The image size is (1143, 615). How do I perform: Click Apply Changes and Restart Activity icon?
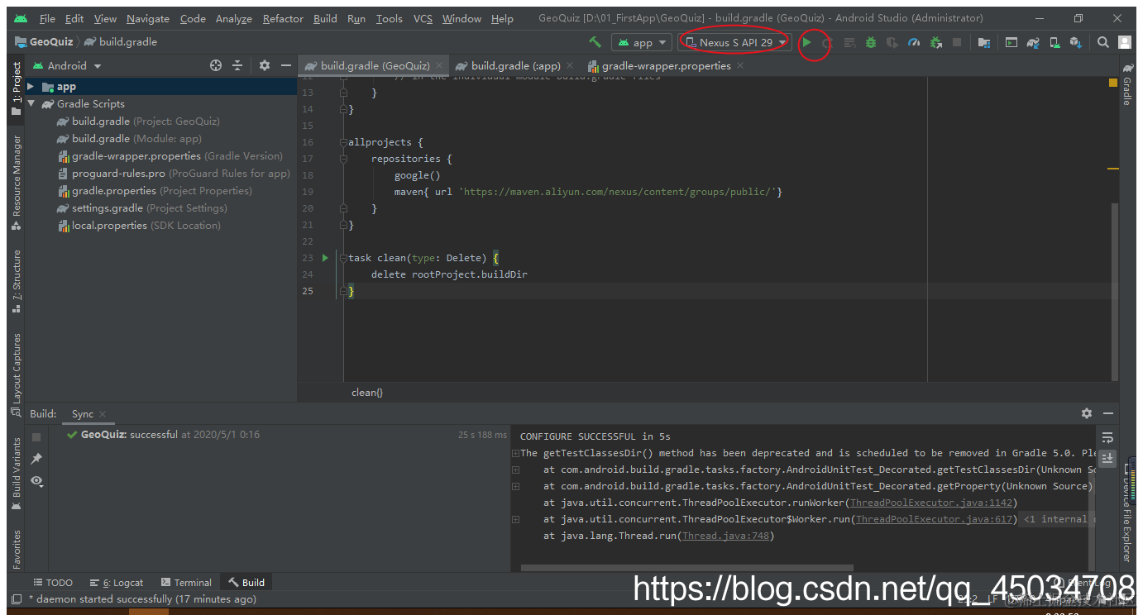(x=827, y=42)
